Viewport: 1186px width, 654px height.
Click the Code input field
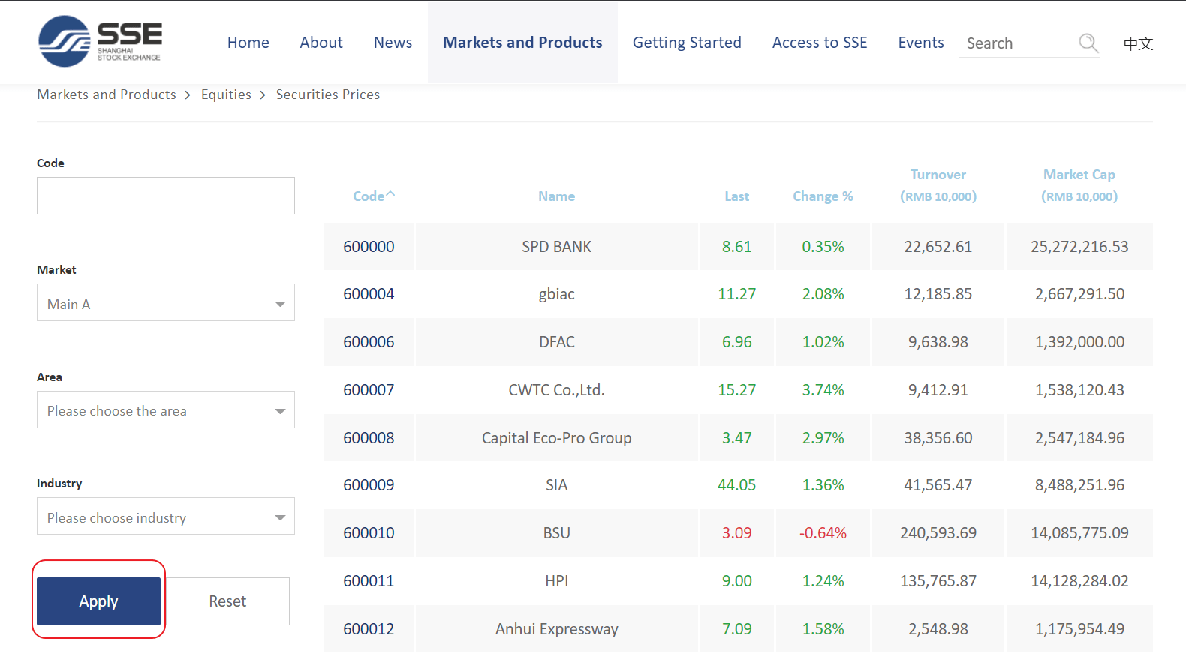tap(165, 196)
